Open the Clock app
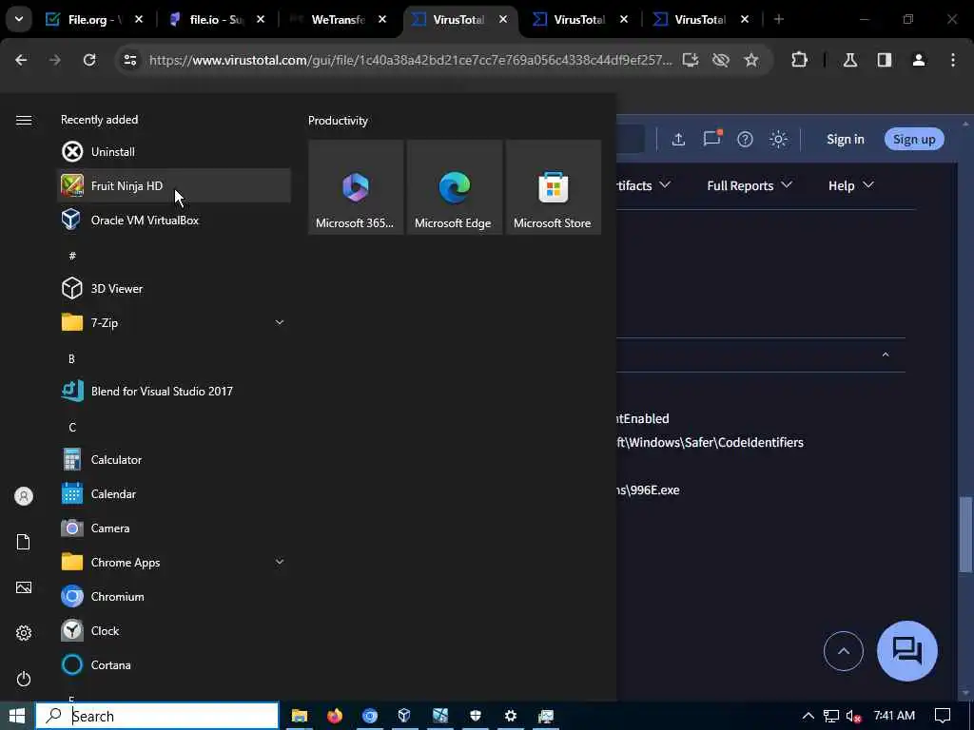 [x=173, y=631]
